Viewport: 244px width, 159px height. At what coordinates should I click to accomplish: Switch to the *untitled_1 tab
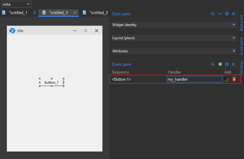18,13
